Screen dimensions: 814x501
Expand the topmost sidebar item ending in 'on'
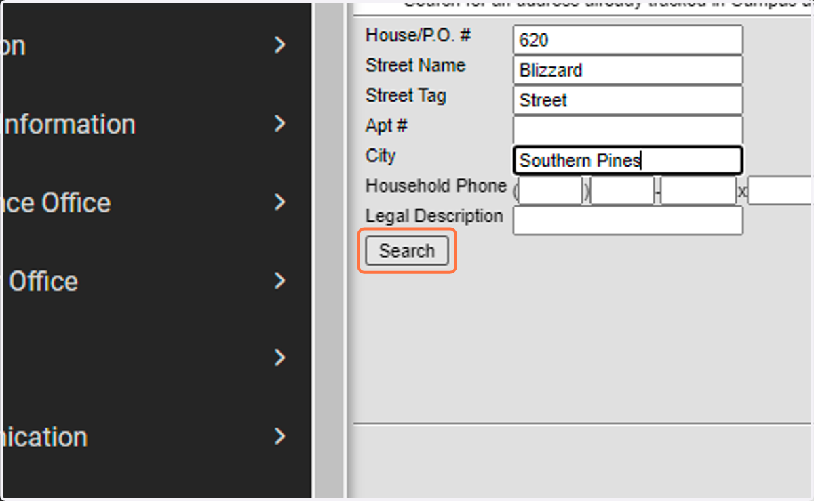279,45
